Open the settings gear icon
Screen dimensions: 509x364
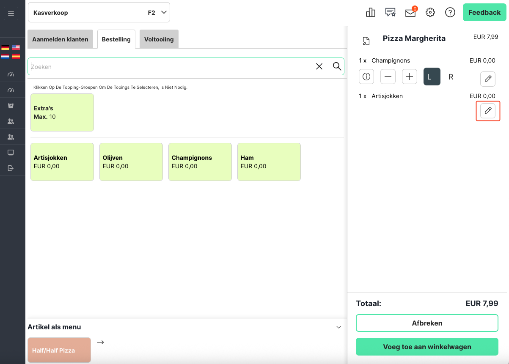coord(430,13)
